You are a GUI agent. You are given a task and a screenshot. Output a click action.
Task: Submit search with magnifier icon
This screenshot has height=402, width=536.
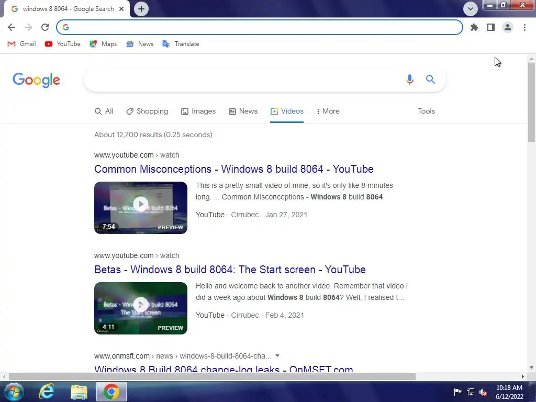[x=430, y=80]
